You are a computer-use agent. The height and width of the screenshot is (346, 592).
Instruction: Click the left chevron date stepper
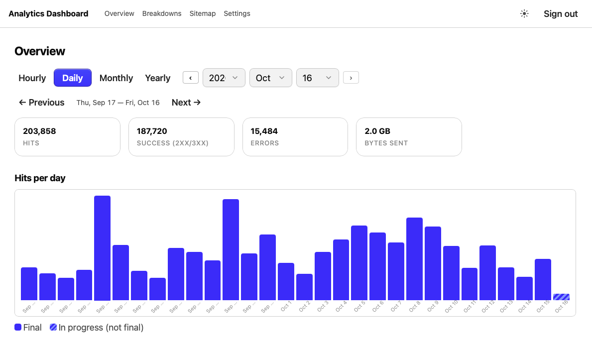(191, 78)
